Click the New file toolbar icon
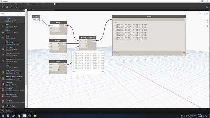Image resolution: width=210 pixels, height=118 pixels. coord(3,7)
